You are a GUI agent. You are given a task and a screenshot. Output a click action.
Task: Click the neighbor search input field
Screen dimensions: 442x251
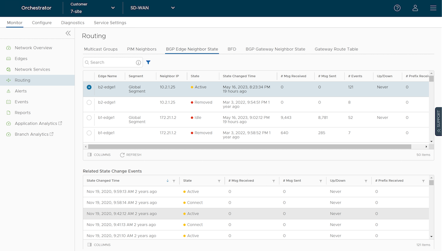click(x=111, y=62)
